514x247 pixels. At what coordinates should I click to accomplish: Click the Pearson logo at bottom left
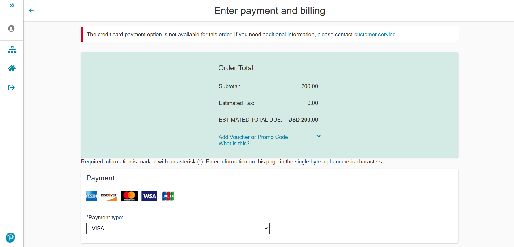[x=10, y=238]
